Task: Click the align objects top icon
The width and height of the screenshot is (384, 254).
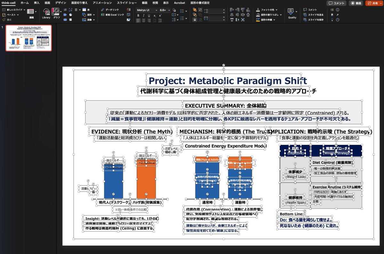Action: pos(243,9)
